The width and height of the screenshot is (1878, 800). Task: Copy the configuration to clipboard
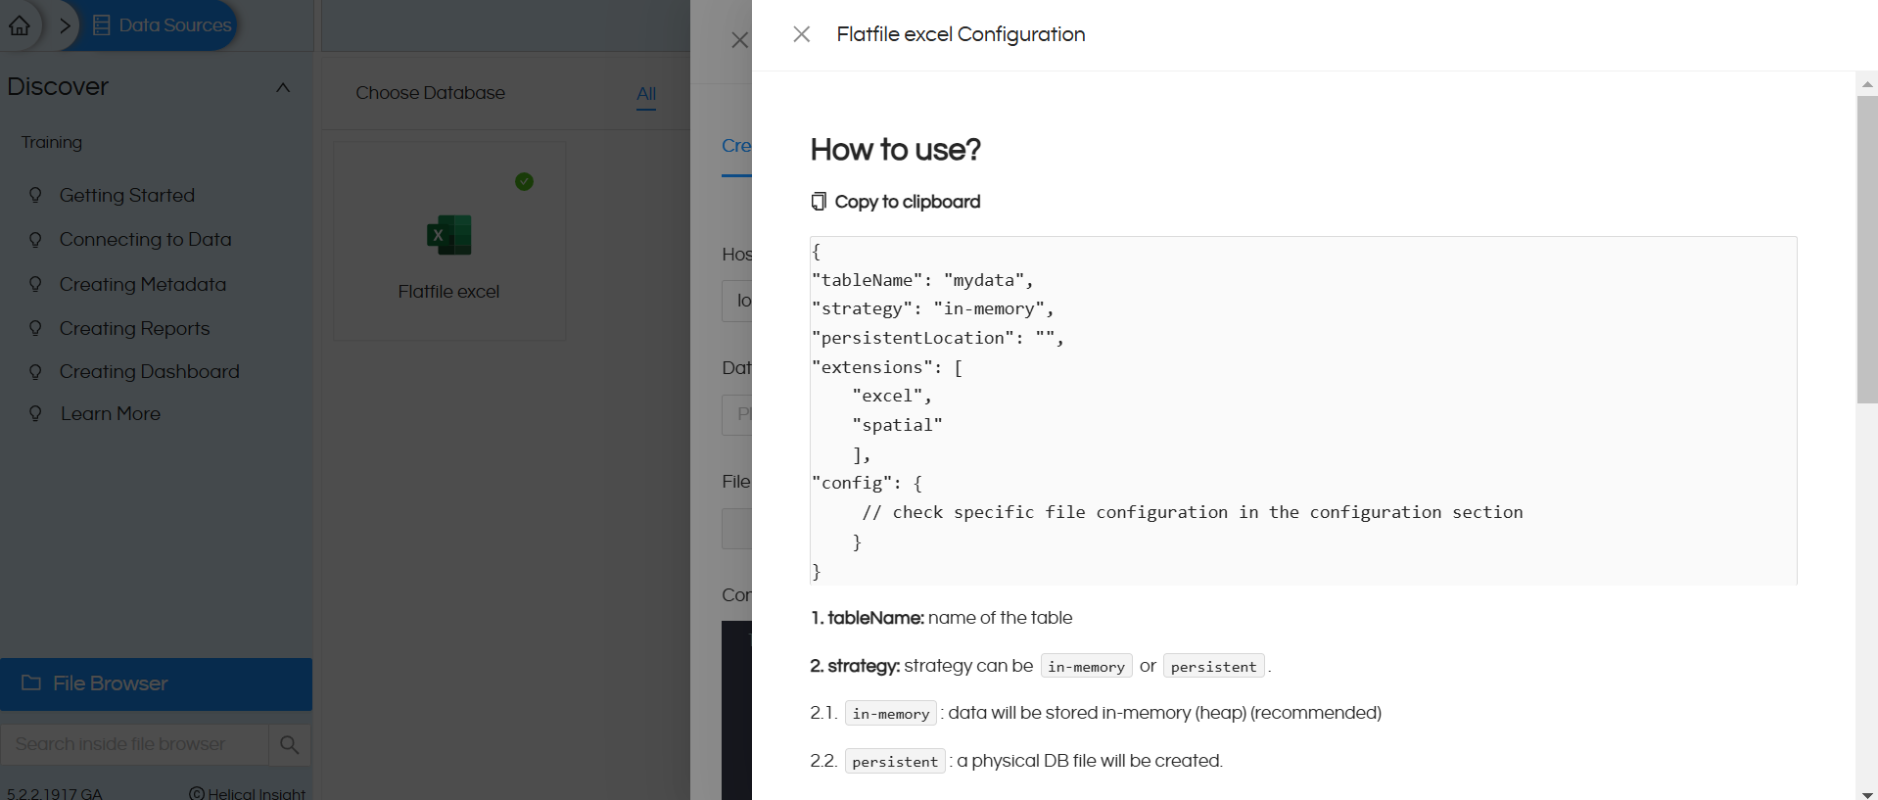[x=895, y=202]
